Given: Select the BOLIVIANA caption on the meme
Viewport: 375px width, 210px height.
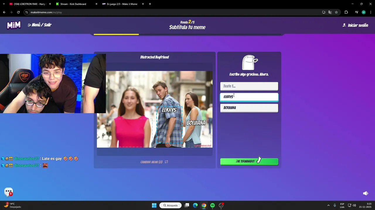Looking at the screenshot, I should (x=196, y=123).
